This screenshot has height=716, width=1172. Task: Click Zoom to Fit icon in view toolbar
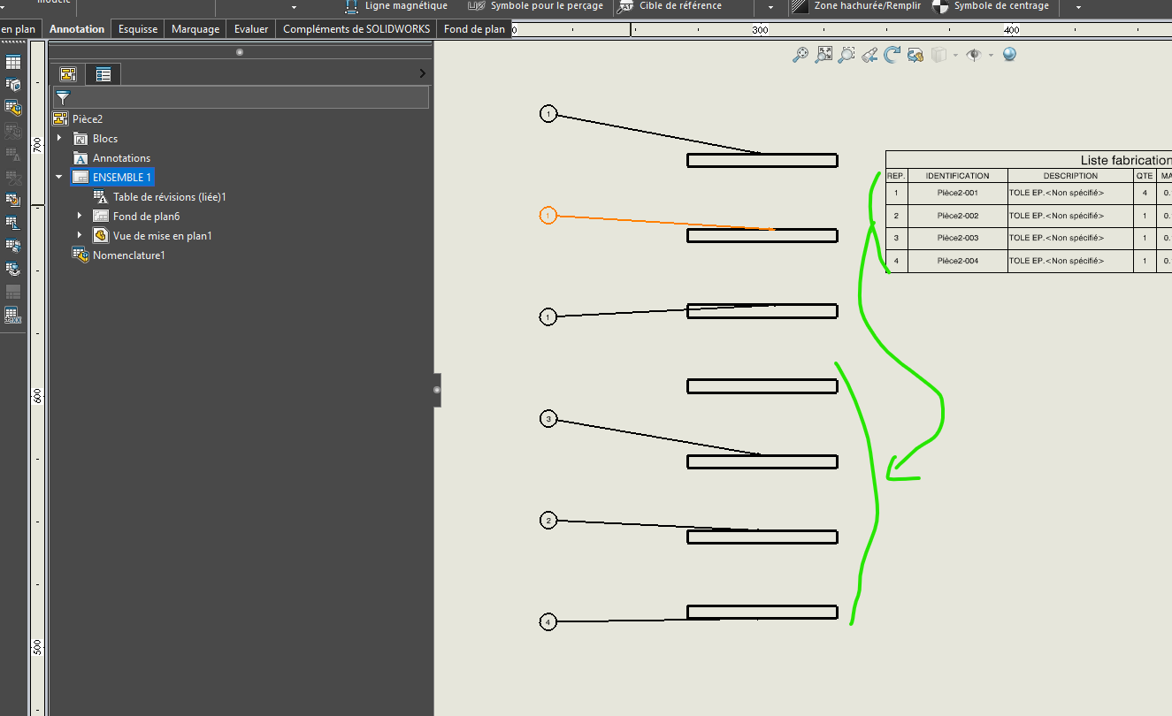[823, 55]
